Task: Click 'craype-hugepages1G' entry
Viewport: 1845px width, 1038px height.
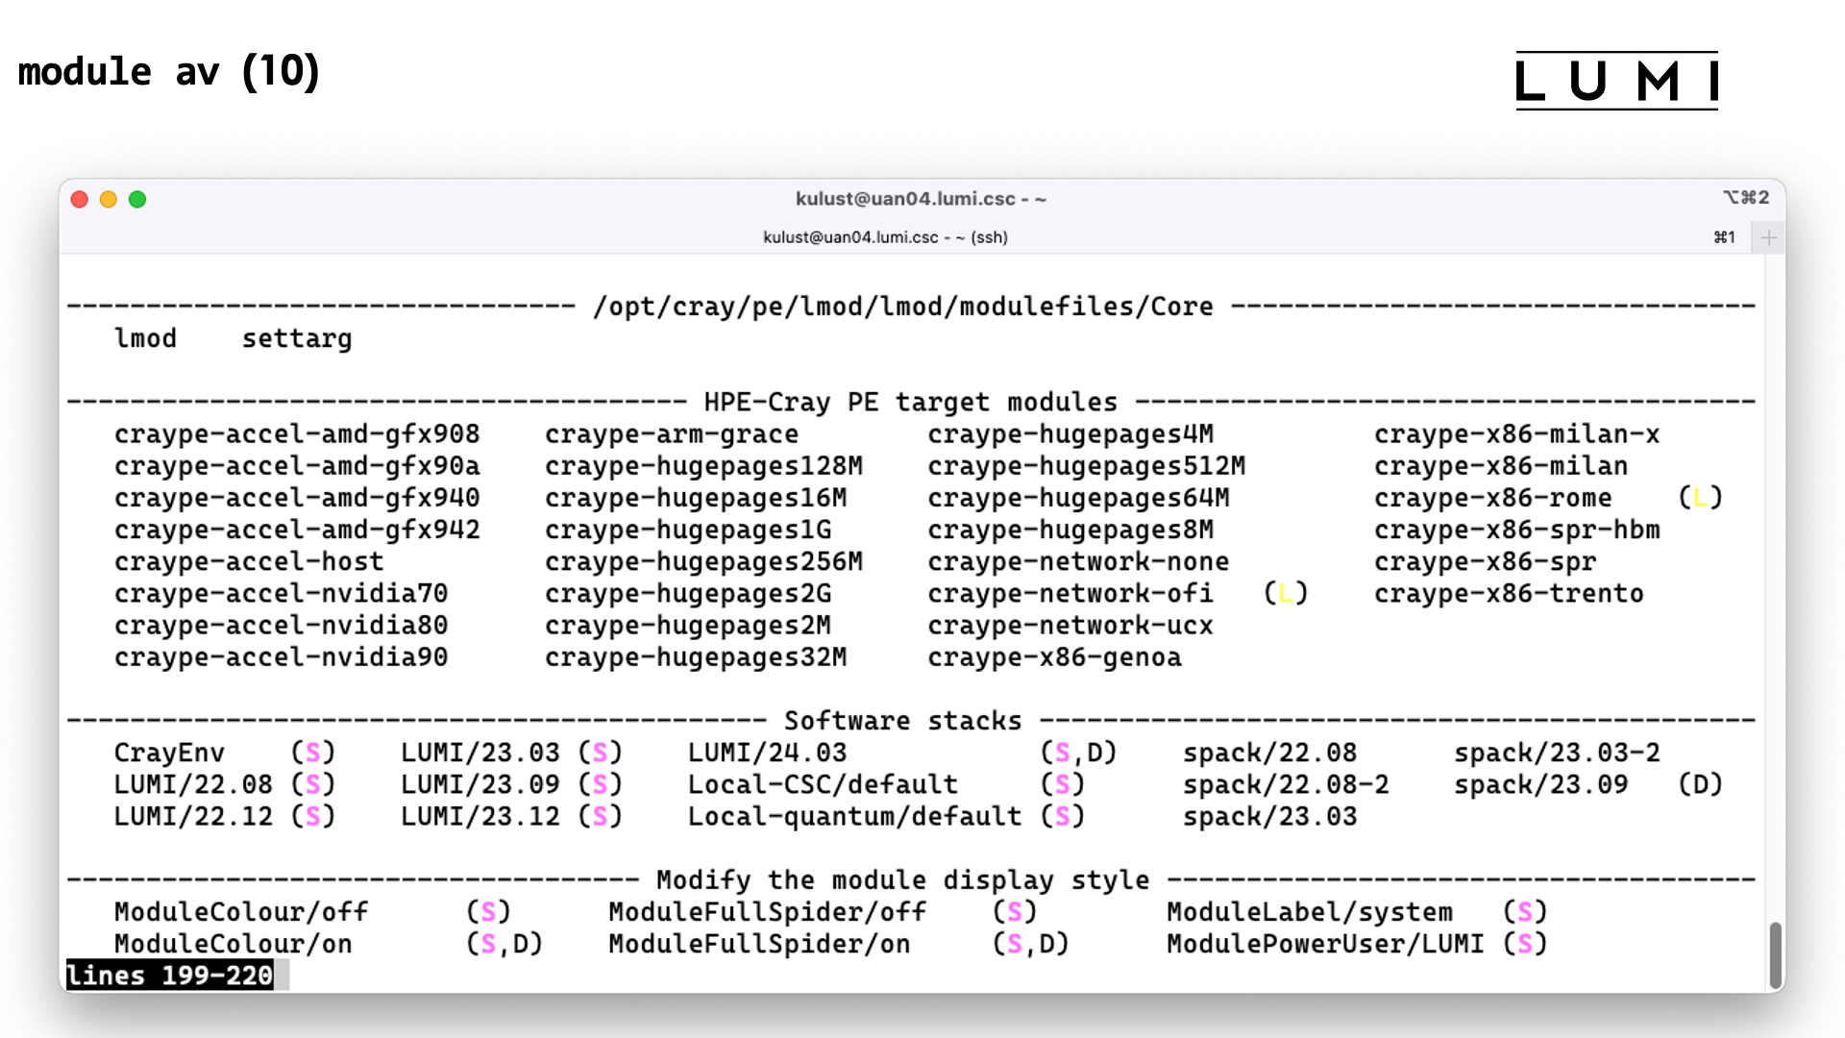Action: point(688,530)
